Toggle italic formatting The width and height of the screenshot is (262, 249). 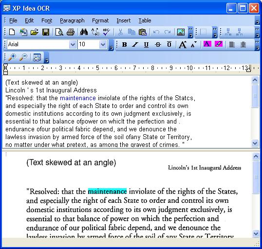135,44
